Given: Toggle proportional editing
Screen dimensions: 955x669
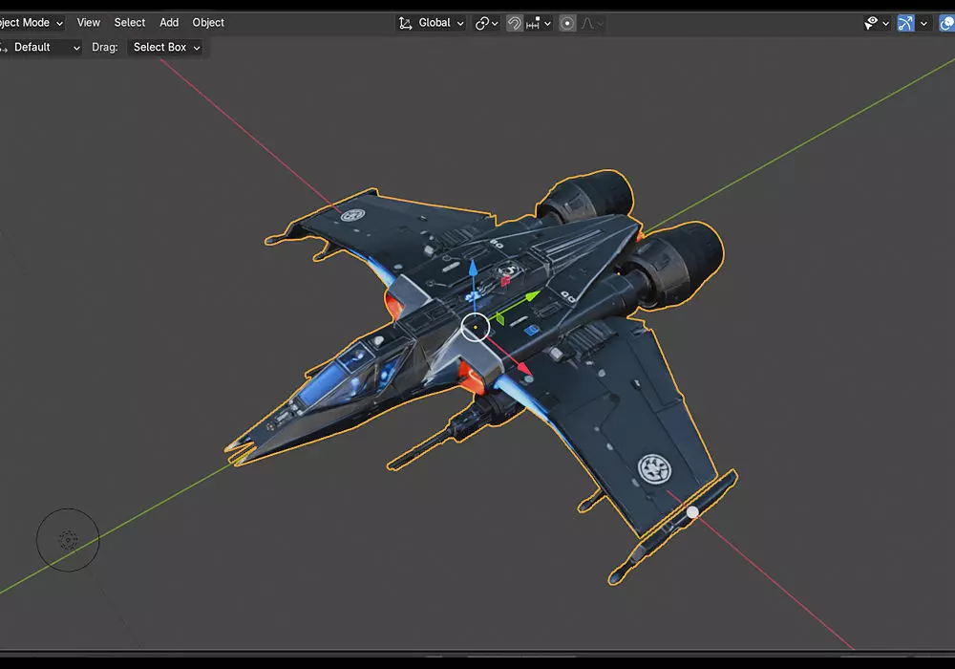Looking at the screenshot, I should [x=567, y=23].
